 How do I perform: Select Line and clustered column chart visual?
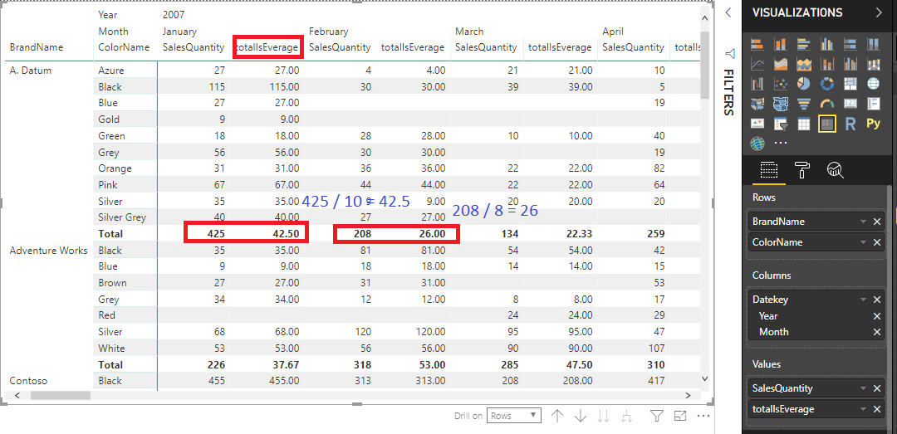coord(850,64)
